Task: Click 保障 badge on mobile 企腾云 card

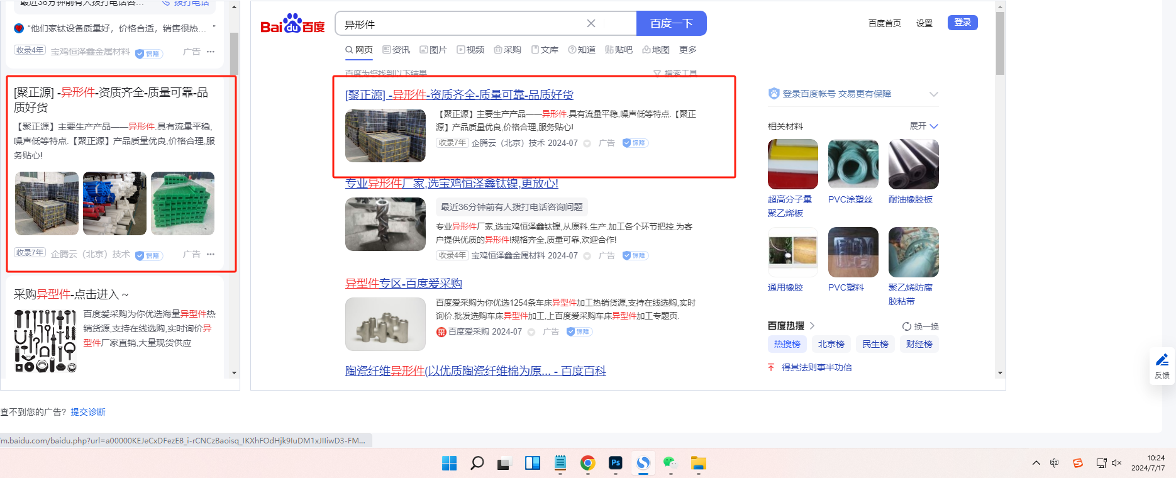Action: (x=149, y=255)
